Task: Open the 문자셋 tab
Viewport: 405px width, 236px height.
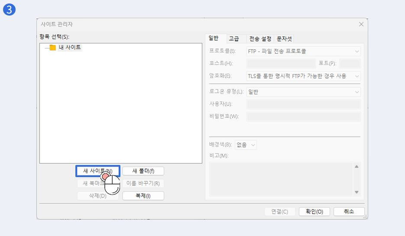Action: pos(284,39)
